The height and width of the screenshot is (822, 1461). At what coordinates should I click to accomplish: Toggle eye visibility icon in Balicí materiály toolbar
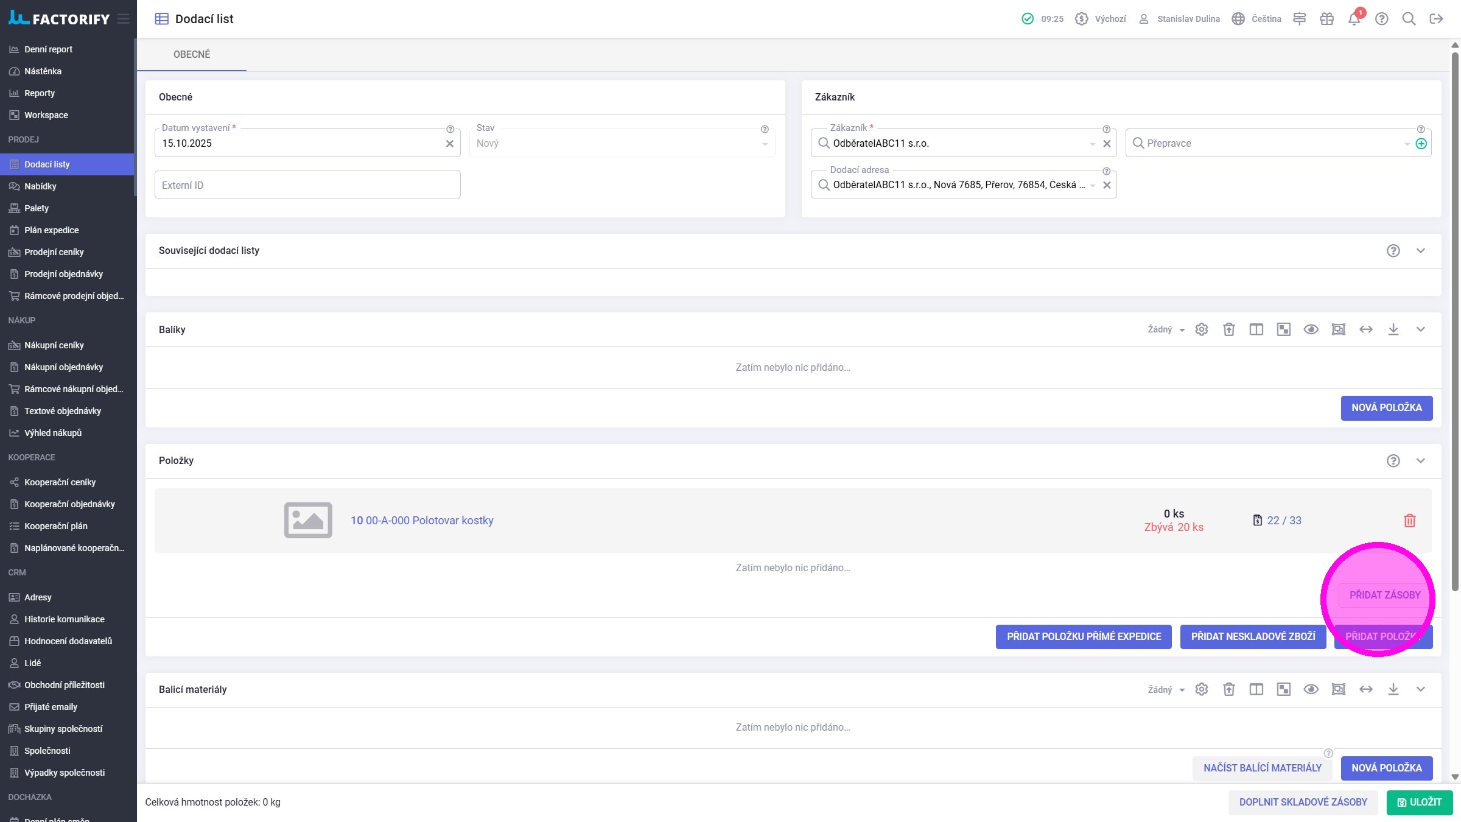(x=1311, y=689)
